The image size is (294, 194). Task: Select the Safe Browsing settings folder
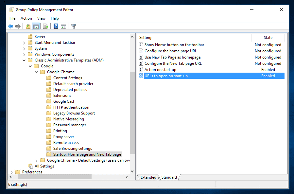72,149
